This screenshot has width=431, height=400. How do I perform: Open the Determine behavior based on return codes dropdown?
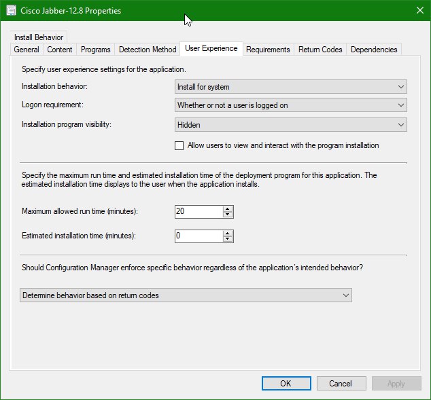186,295
